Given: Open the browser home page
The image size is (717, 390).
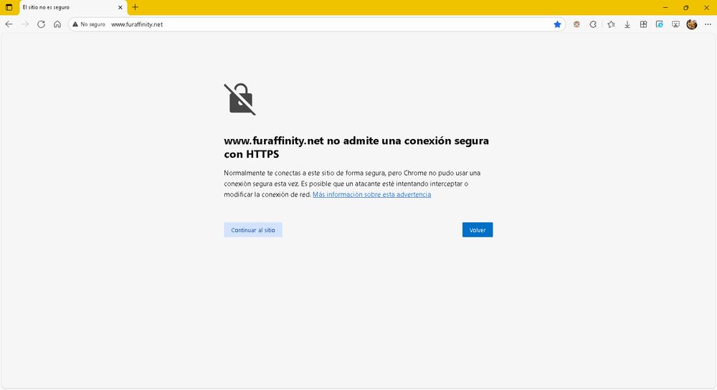Looking at the screenshot, I should click(57, 24).
